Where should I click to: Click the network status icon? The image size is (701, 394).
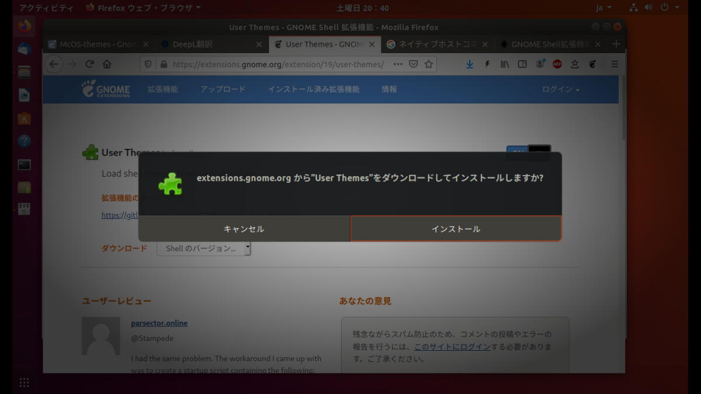coord(634,8)
